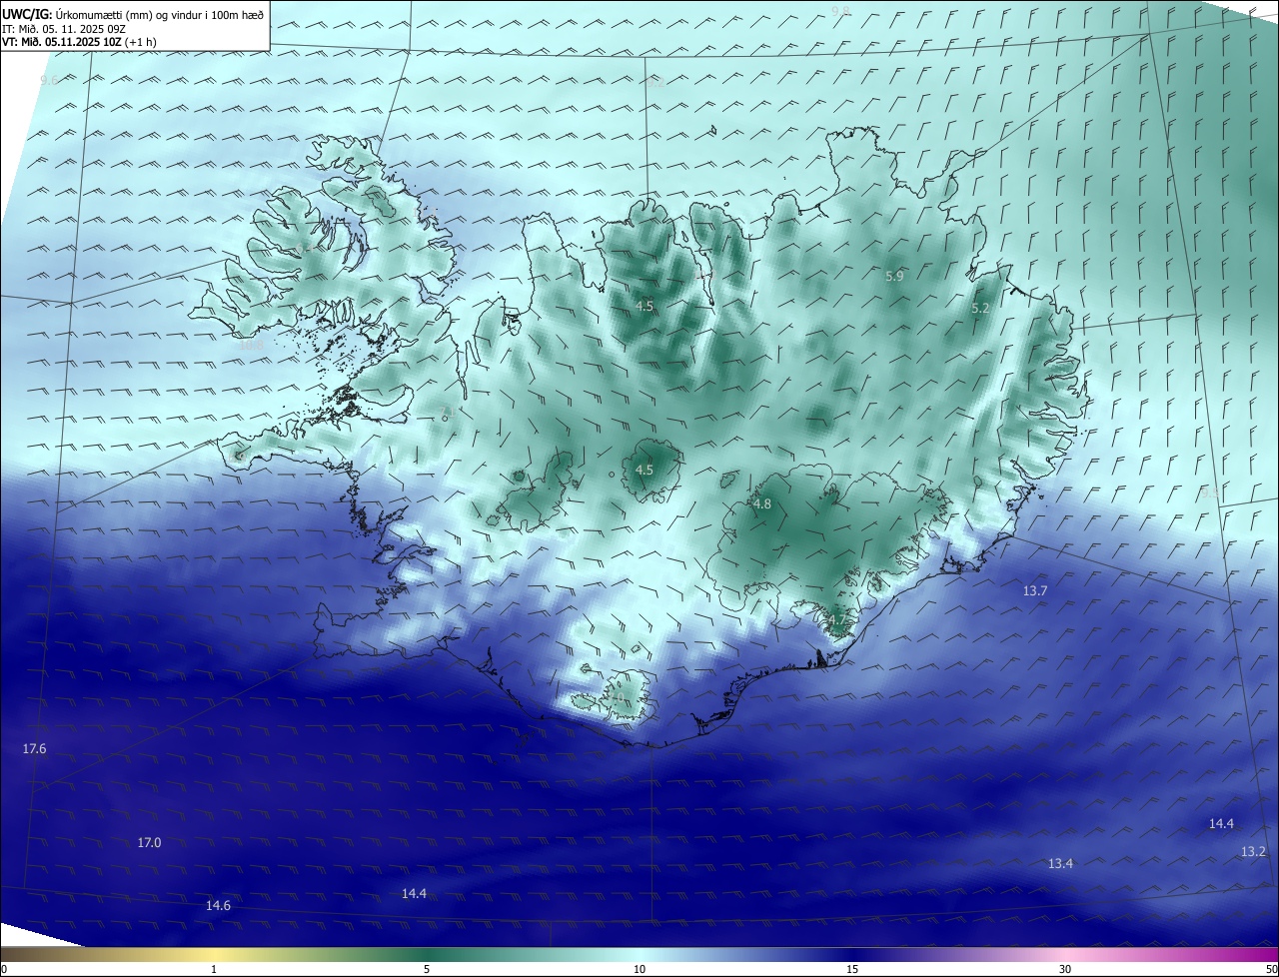
Task: Click the "10" tick on the colour scale
Action: click(639, 969)
